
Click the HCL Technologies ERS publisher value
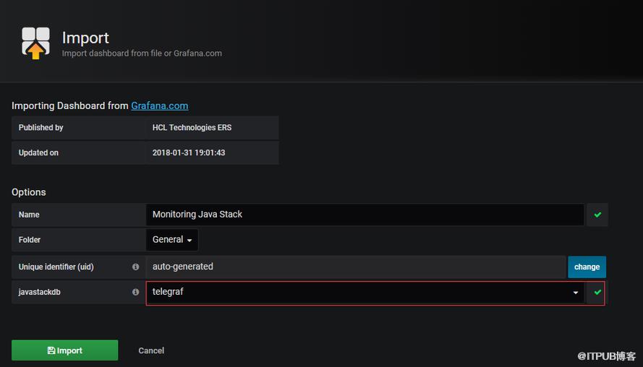point(192,127)
